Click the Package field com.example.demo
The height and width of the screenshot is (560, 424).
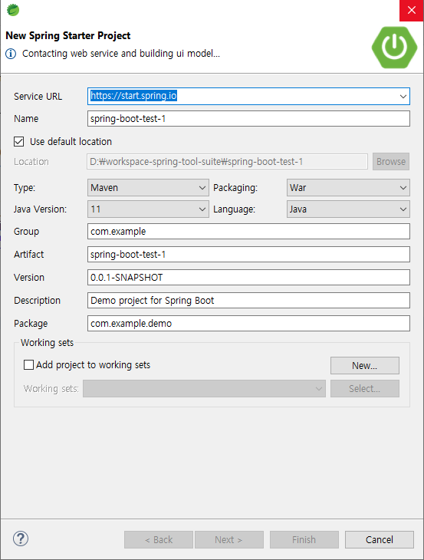(x=248, y=324)
